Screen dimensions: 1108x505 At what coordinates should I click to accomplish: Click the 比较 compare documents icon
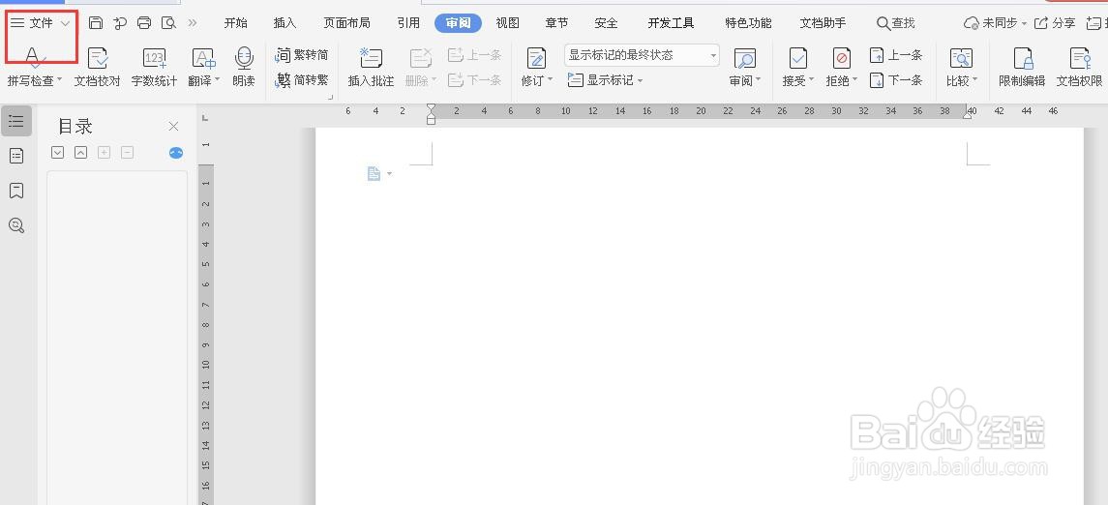[961, 58]
